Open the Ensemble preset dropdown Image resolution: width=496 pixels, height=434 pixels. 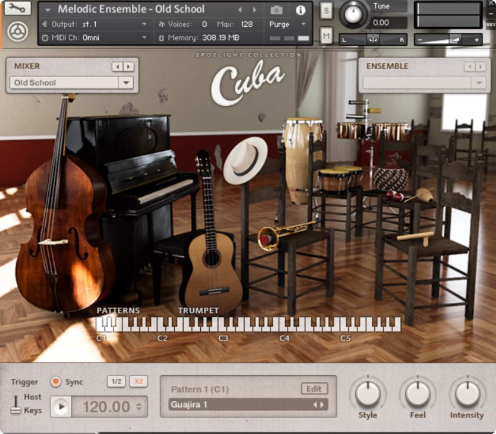pyautogui.click(x=424, y=83)
